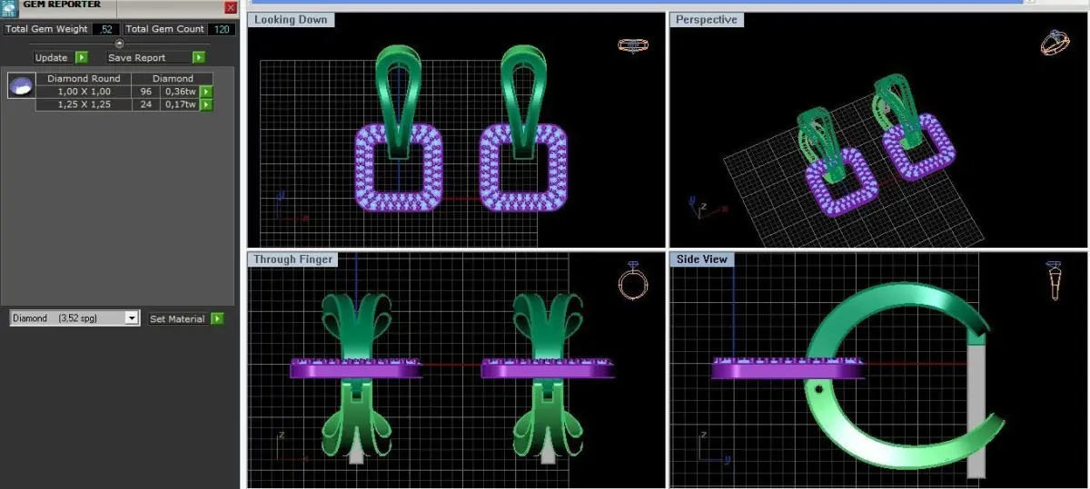1090x489 pixels.
Task: Click the 0,36tw weight cell
Action: (x=180, y=92)
